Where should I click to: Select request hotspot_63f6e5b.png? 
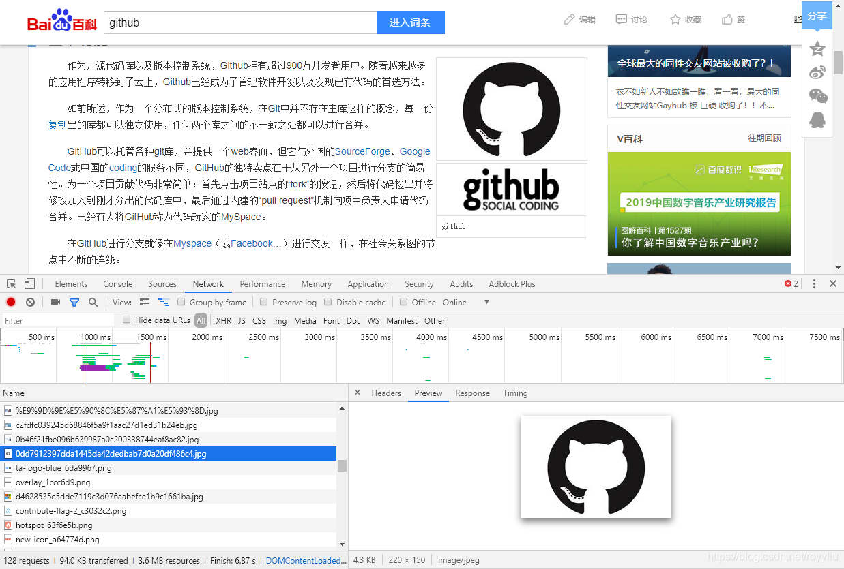(x=169, y=525)
